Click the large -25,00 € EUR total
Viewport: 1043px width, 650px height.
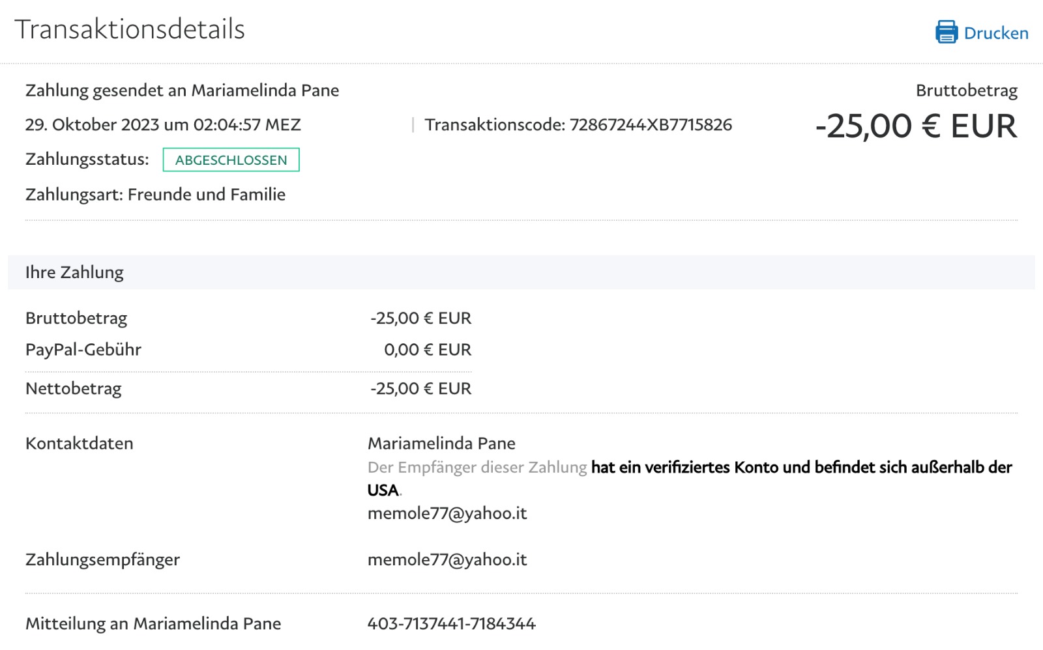click(915, 126)
